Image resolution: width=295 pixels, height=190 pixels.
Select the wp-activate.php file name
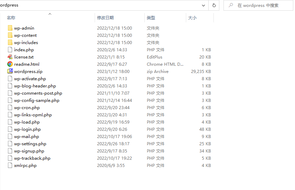click(30, 79)
